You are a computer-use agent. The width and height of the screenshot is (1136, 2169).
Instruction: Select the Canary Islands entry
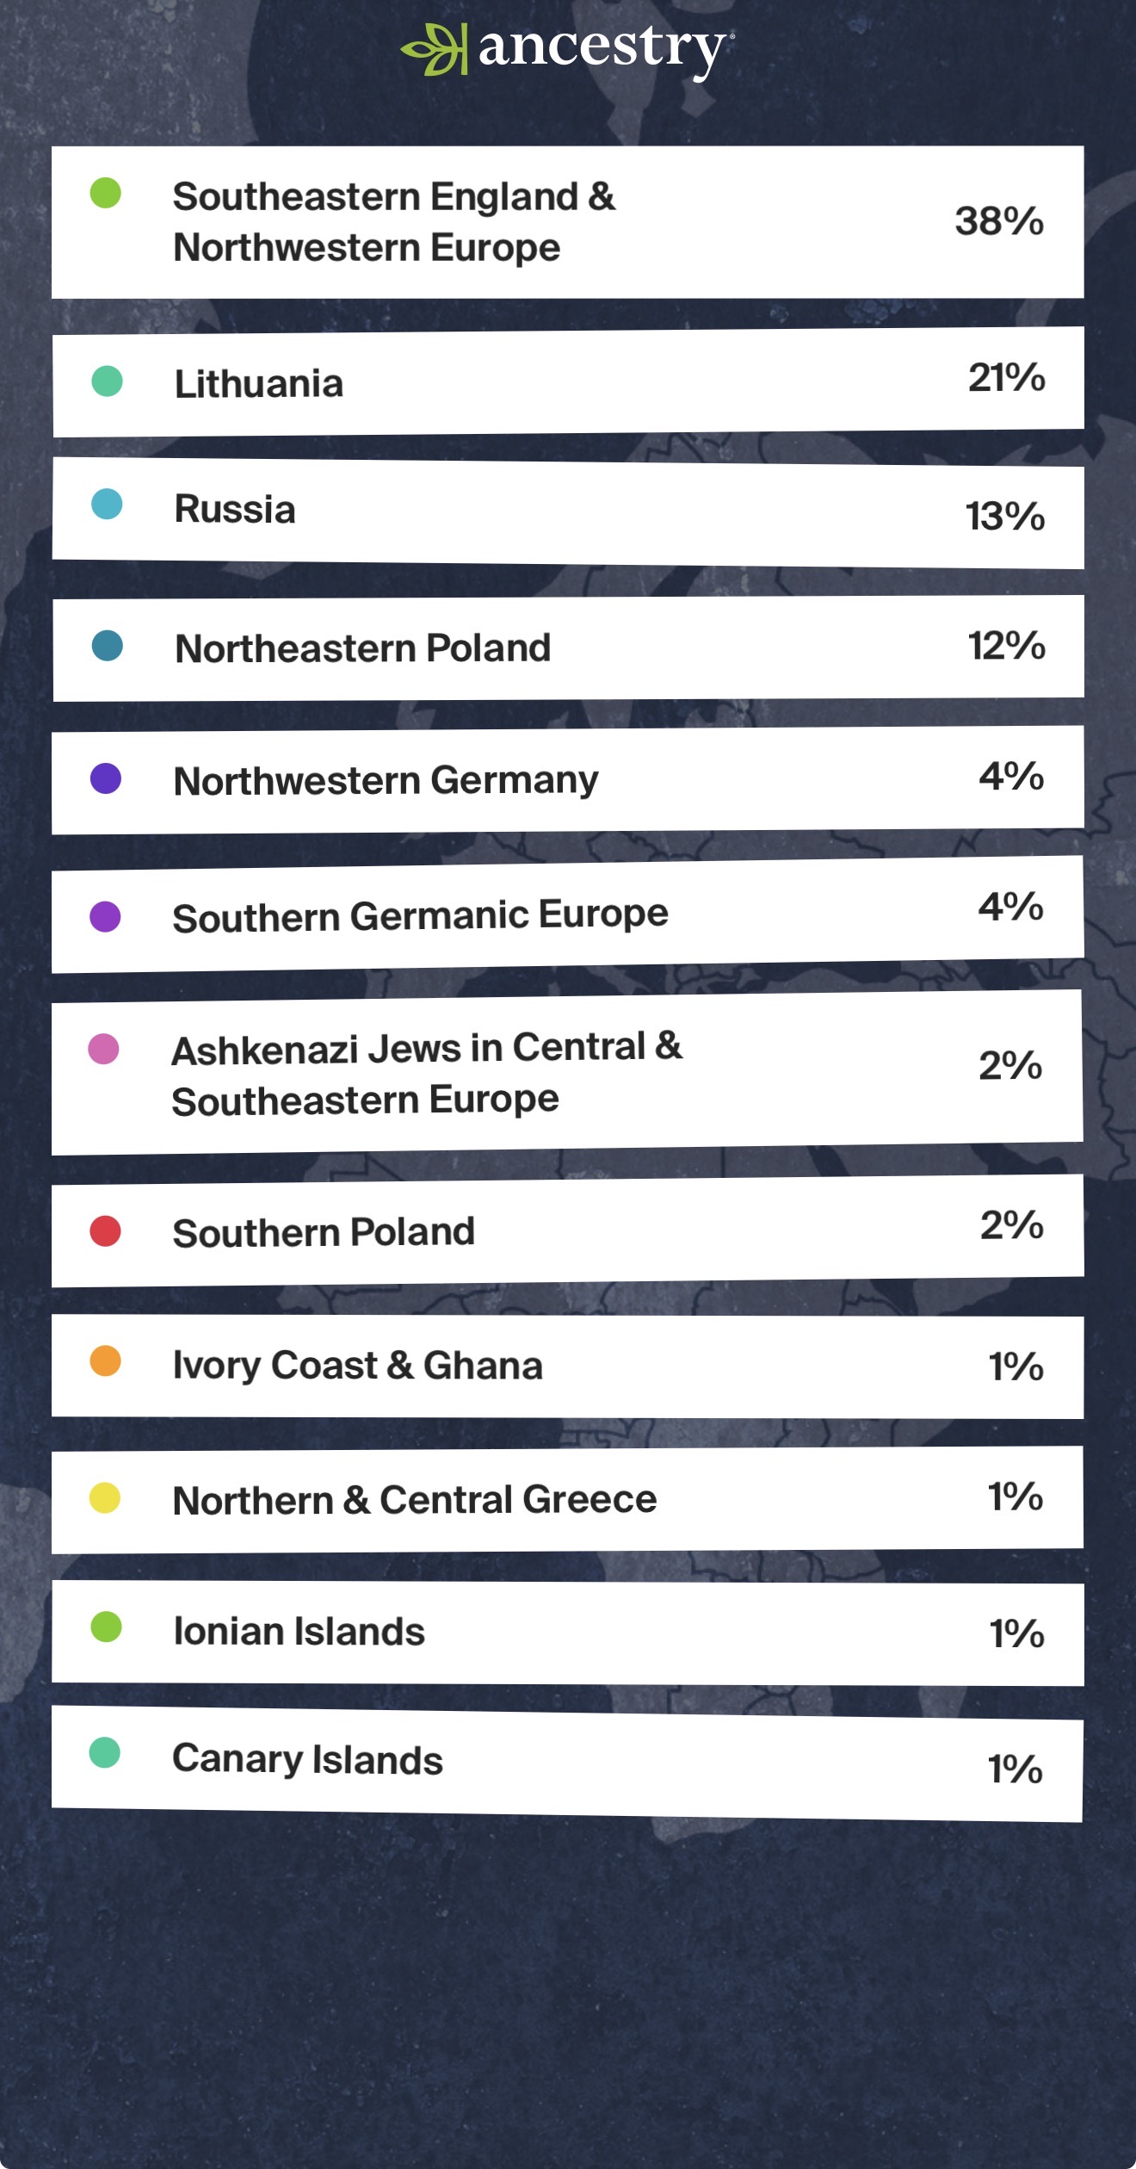pos(307,1759)
